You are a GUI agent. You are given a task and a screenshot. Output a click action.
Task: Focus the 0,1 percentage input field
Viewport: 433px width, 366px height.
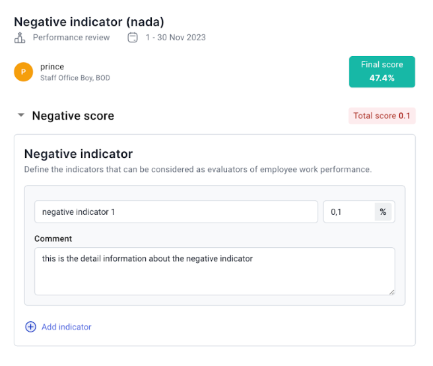click(x=349, y=212)
